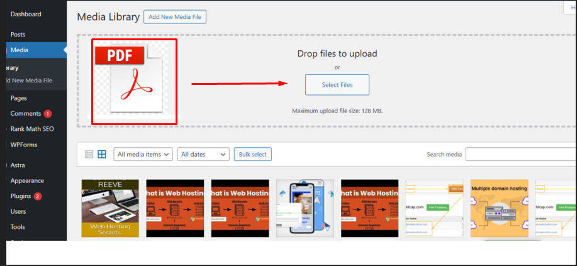The image size is (577, 266).
Task: Open Library submenu item
Action: pos(13,68)
